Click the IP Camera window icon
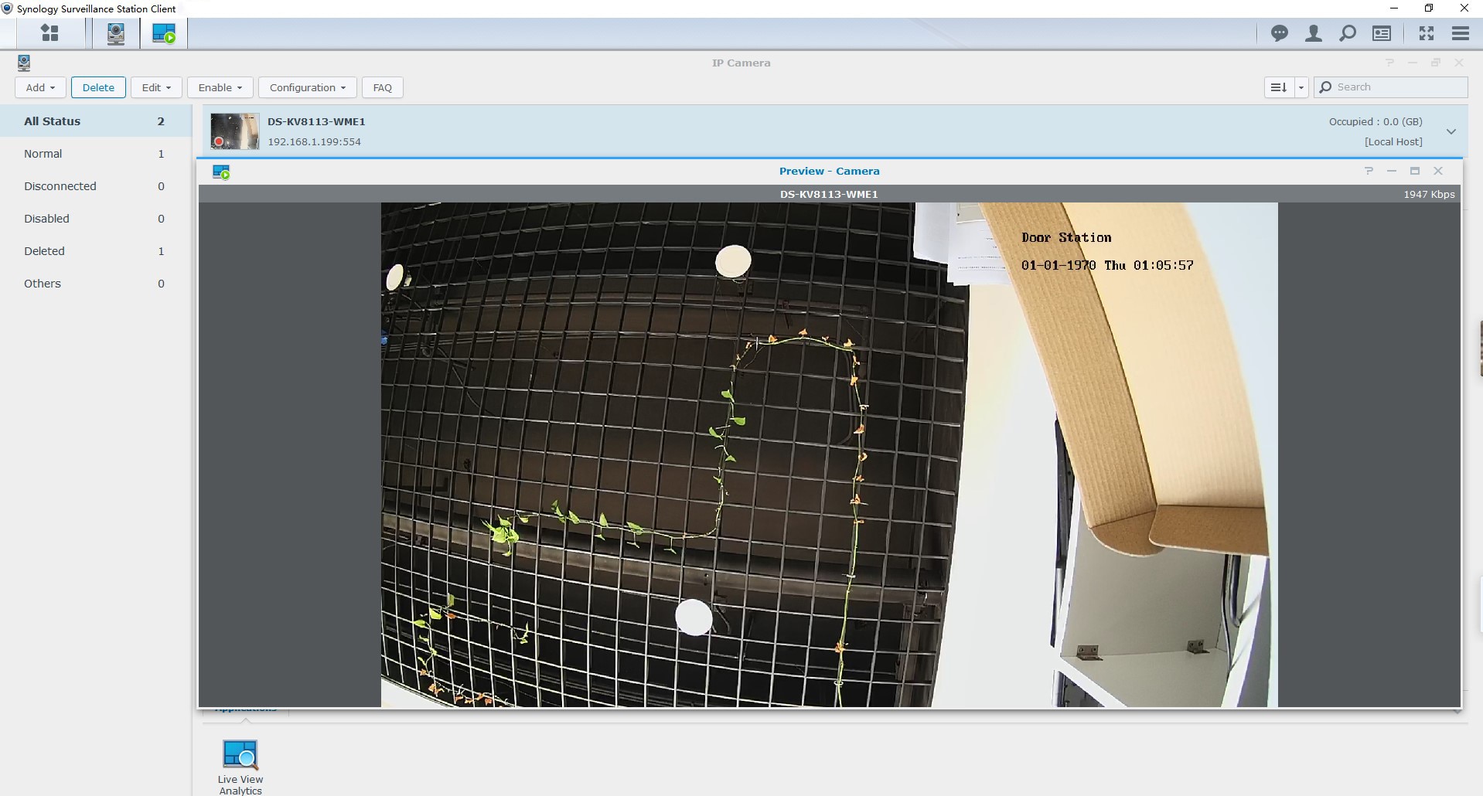Image resolution: width=1483 pixels, height=796 pixels. coord(24,63)
